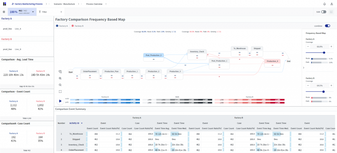
Task: Zoom out on the process map
Action: click(x=60, y=85)
